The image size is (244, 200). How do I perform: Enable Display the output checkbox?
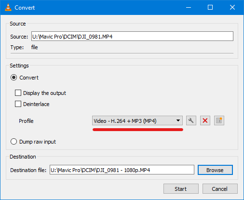click(x=18, y=93)
